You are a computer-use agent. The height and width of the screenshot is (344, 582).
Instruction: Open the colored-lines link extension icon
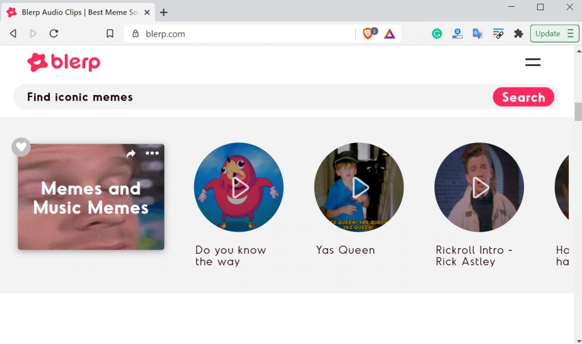498,33
